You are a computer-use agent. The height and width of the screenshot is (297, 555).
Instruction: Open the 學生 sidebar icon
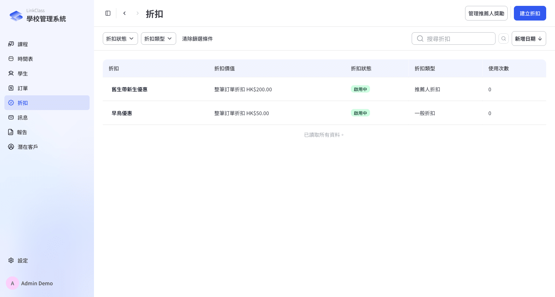pyautogui.click(x=11, y=73)
